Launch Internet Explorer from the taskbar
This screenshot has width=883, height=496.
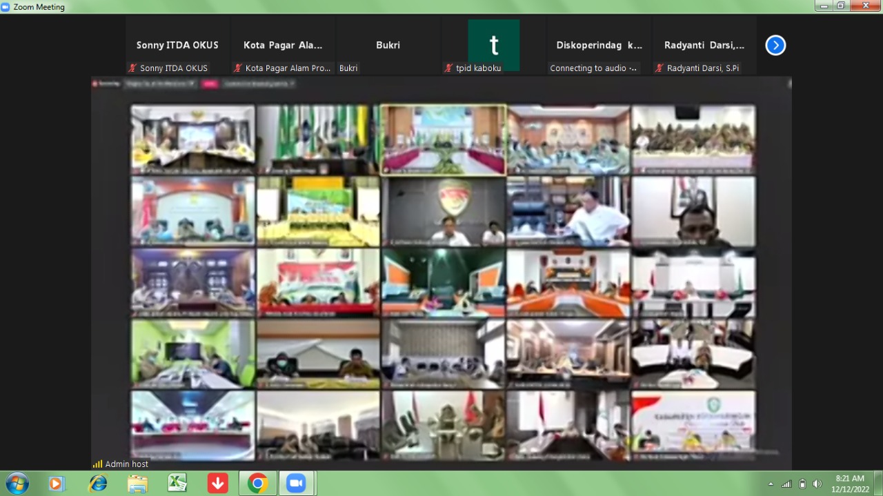point(98,484)
